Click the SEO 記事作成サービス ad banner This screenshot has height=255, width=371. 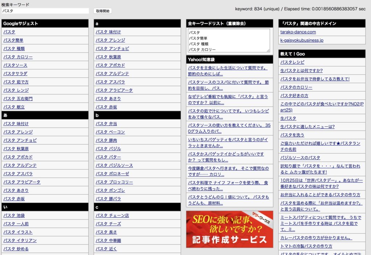229,229
